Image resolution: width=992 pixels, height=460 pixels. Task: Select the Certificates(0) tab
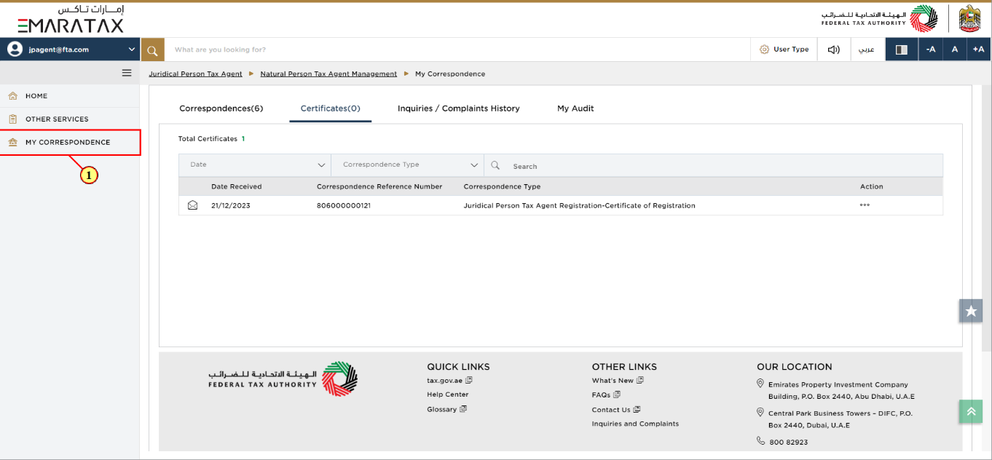pos(331,108)
